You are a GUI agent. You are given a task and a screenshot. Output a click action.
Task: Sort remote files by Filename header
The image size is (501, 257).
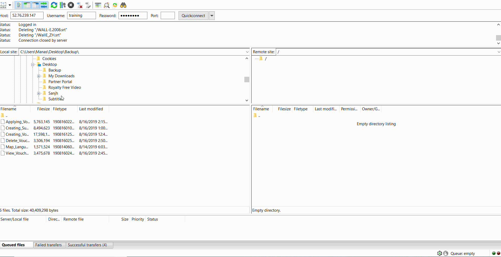262,109
